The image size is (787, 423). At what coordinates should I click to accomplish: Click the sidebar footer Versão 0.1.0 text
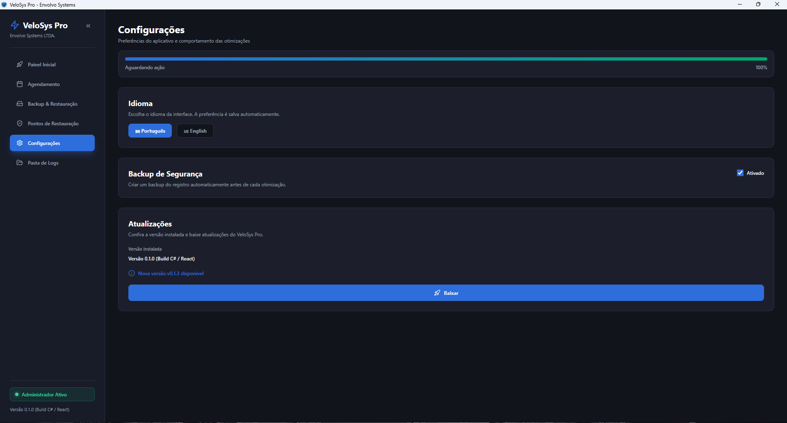(40, 409)
